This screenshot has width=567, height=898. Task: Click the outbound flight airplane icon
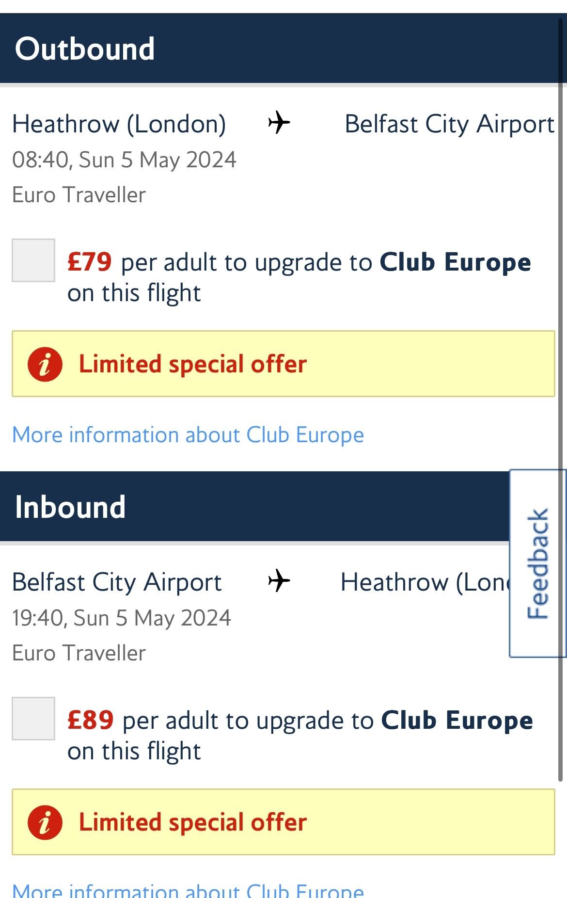click(279, 122)
